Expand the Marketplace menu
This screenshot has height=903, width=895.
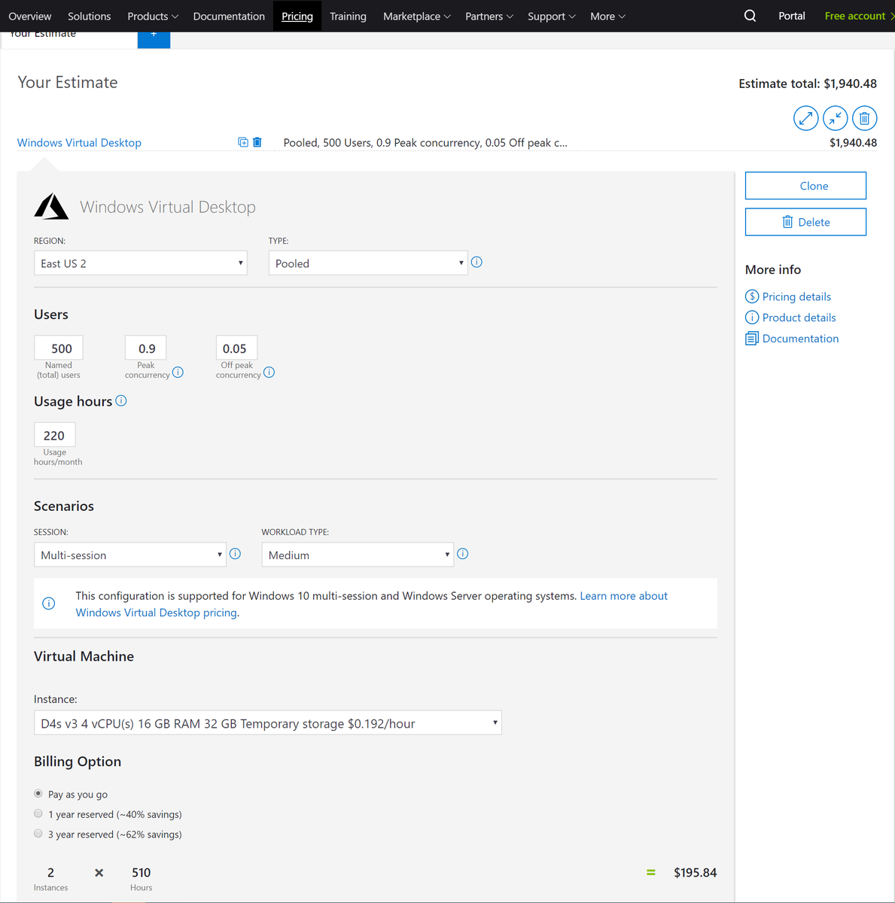click(417, 16)
